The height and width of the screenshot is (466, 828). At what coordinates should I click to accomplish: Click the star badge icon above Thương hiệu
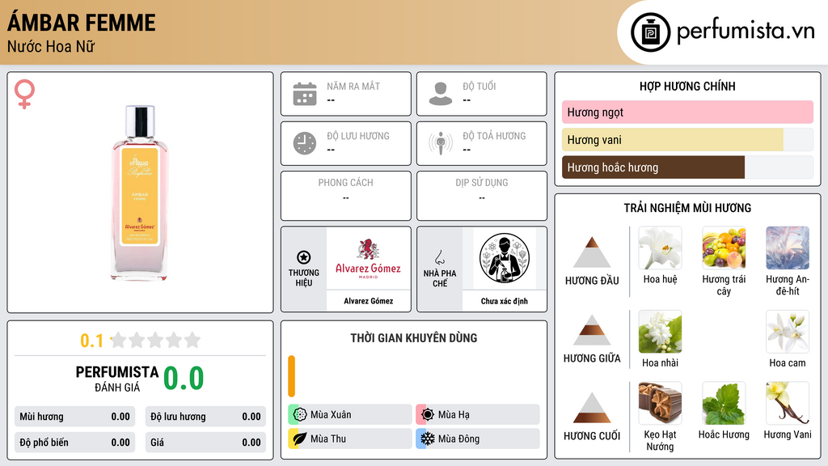(x=304, y=257)
